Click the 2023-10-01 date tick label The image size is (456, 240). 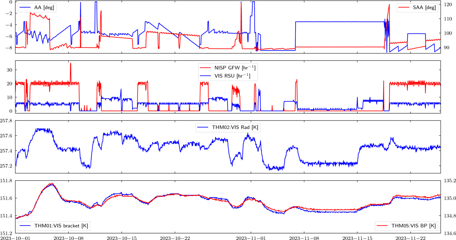click(15, 237)
